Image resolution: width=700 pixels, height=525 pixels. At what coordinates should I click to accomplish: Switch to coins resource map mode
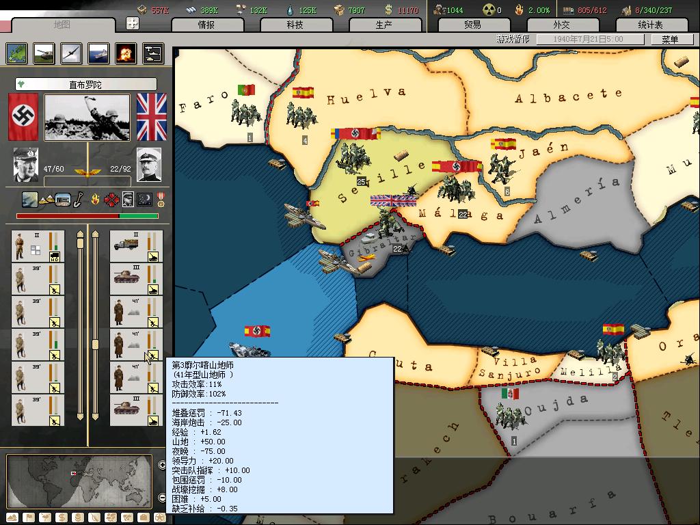tap(78, 518)
